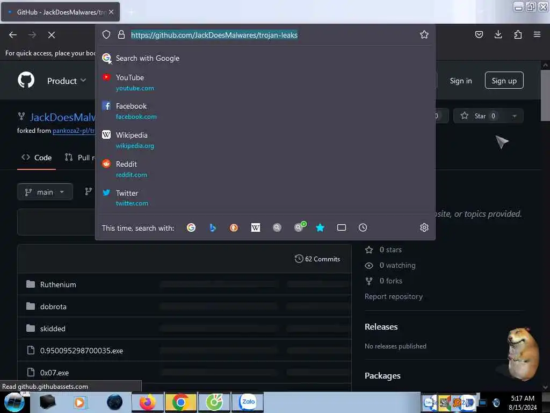This screenshot has width=550, height=413.
Task: Open file 0.950095298700035.exe
Action: tap(82, 351)
